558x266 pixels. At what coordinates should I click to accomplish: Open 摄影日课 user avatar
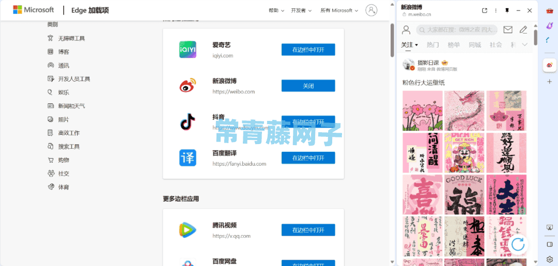[409, 65]
